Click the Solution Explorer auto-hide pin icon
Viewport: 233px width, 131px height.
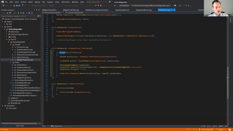coord(37,10)
